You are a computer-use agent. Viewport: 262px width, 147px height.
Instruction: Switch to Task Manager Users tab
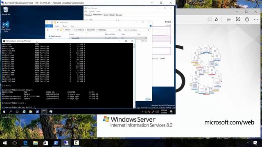click(x=106, y=15)
